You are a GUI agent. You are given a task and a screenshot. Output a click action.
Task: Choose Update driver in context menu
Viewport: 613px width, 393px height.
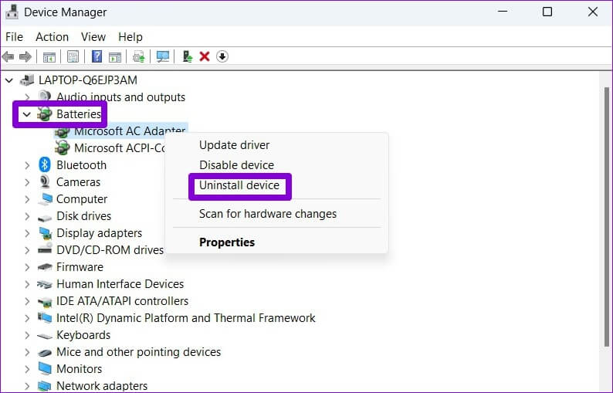click(x=234, y=145)
